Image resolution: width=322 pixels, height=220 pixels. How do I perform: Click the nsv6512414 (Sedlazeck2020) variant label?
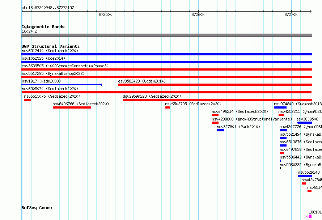tap(50, 51)
